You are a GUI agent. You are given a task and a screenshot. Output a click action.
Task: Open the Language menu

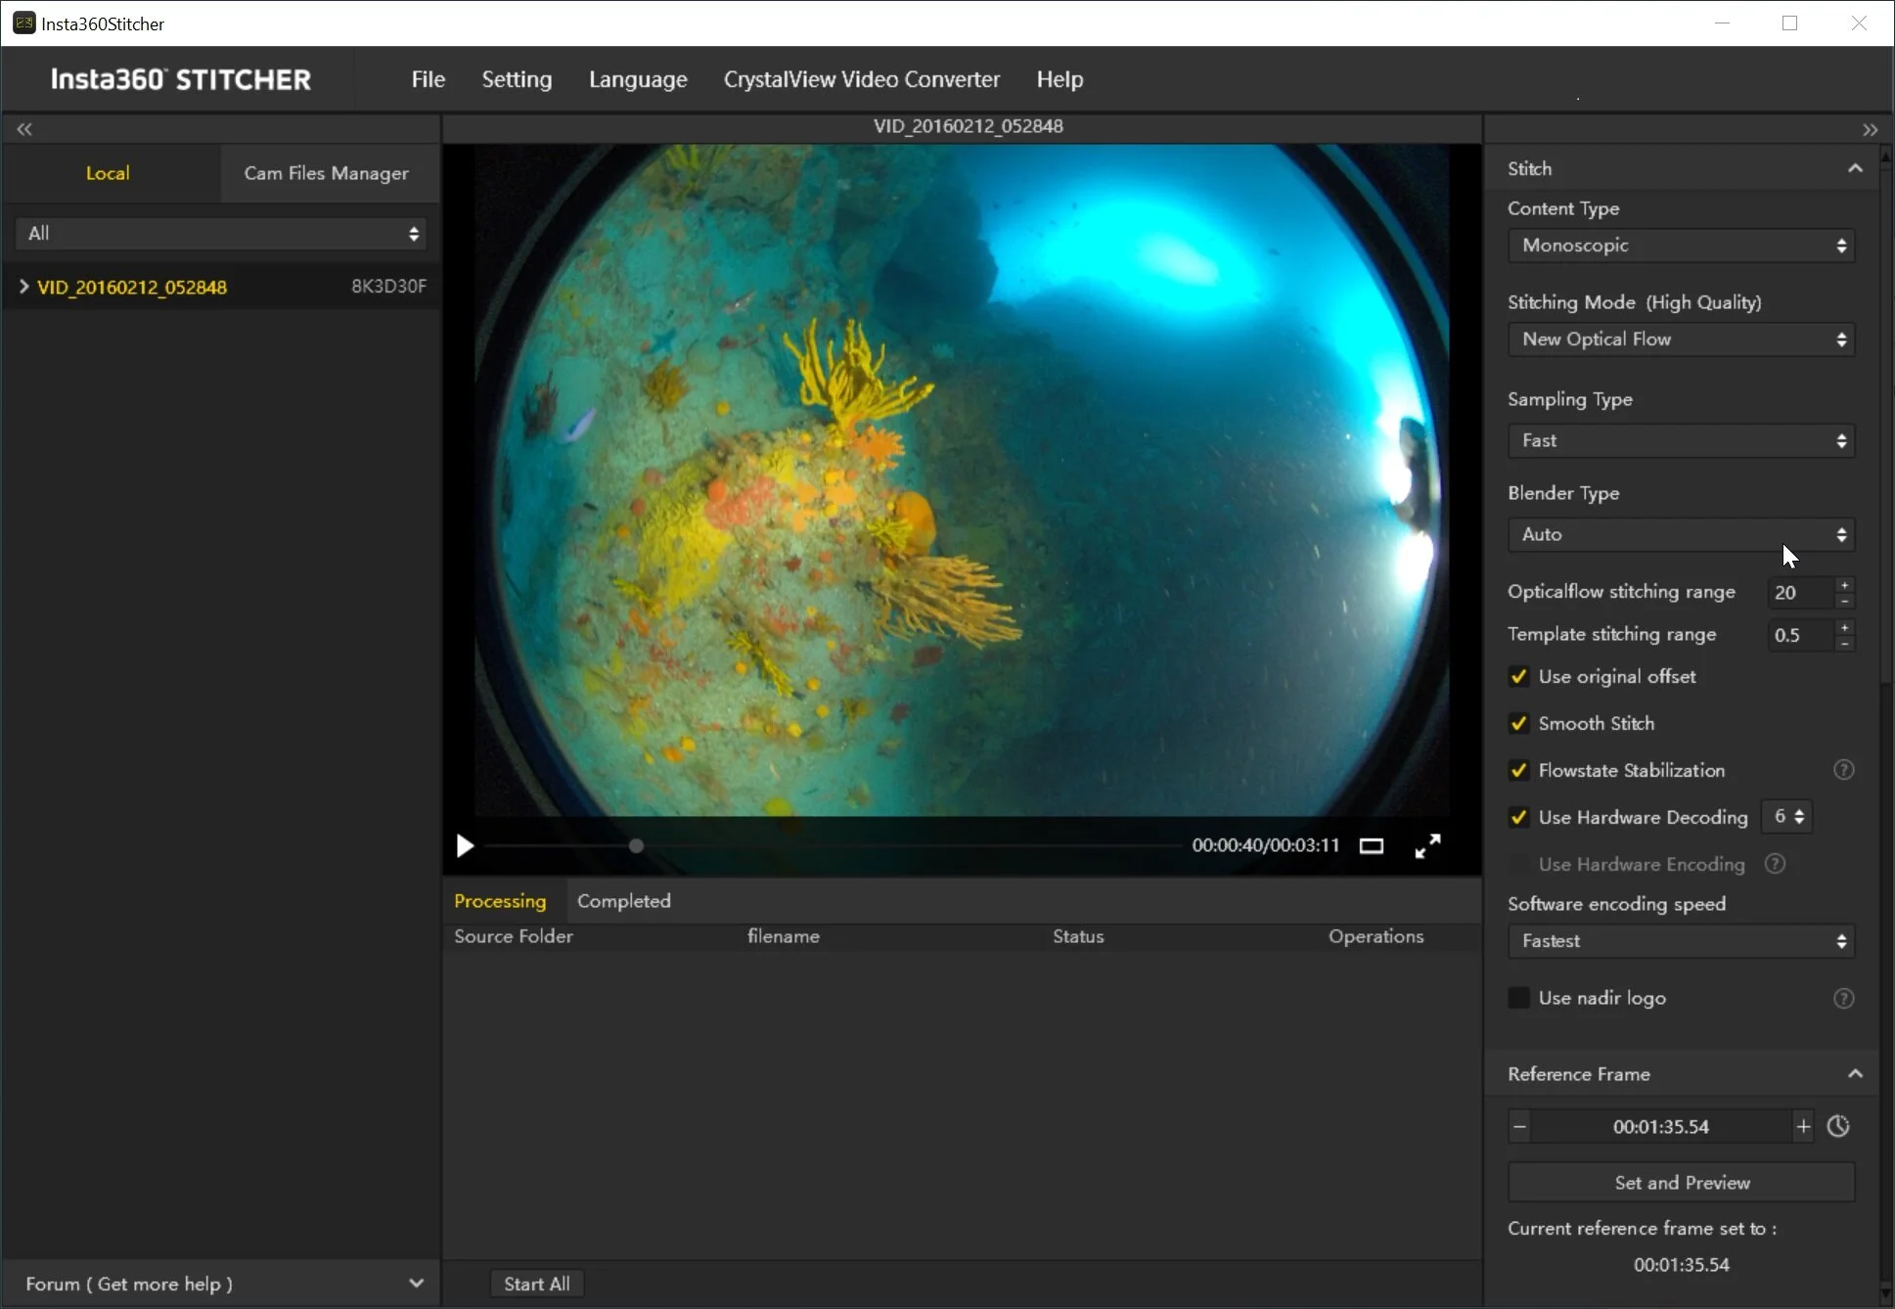(x=638, y=79)
